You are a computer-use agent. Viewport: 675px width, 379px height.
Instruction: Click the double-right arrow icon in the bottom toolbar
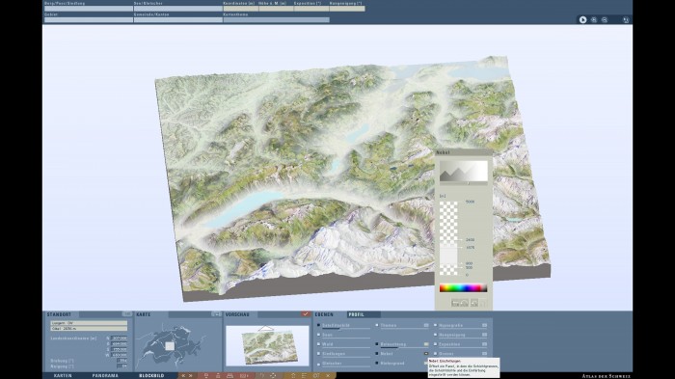tap(190, 375)
